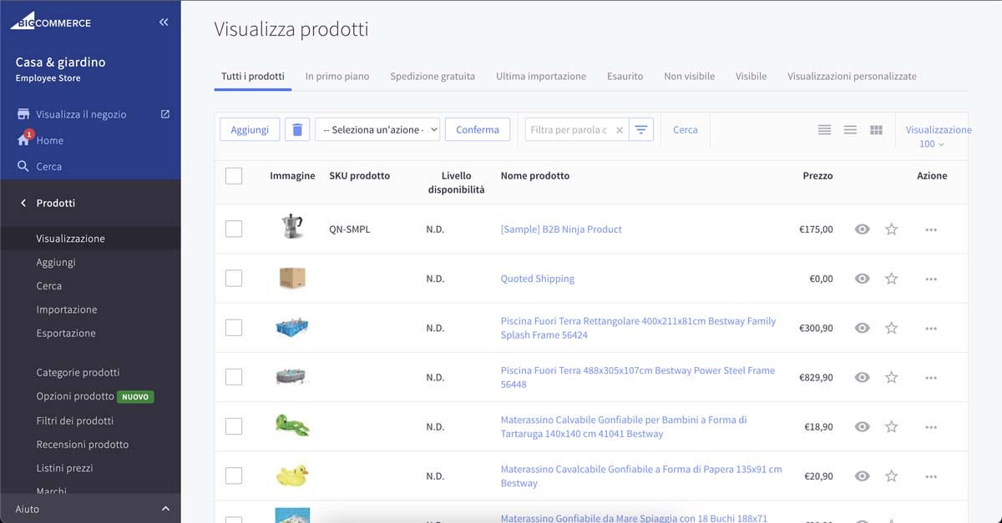Check the select-all products checkbox
Screen dimensions: 1002x523
[x=234, y=176]
